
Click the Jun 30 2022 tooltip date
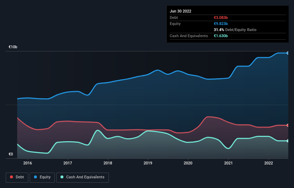pos(180,11)
